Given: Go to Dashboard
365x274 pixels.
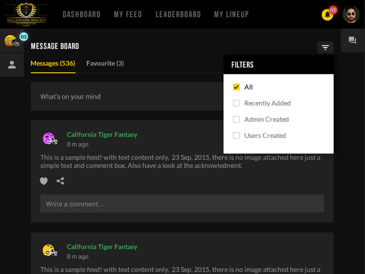Looking at the screenshot, I should coord(82,15).
